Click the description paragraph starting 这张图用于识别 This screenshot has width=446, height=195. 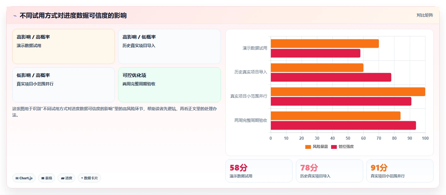click(114, 112)
